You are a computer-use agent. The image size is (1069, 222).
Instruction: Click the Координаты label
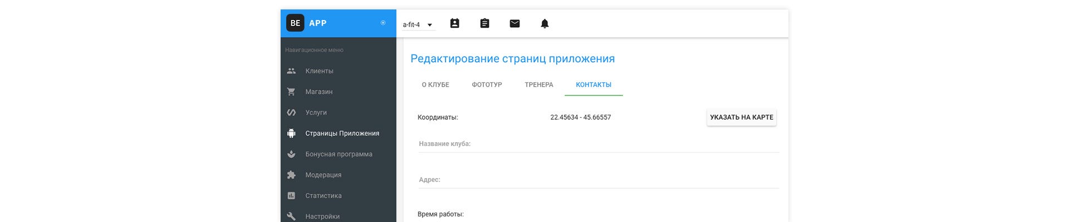(438, 117)
